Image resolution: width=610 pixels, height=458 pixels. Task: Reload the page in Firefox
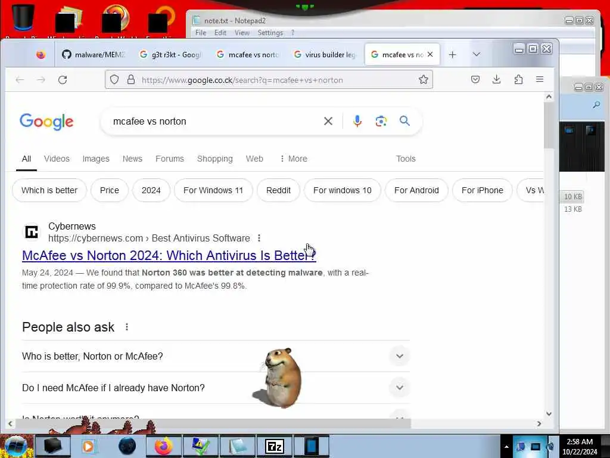[63, 80]
